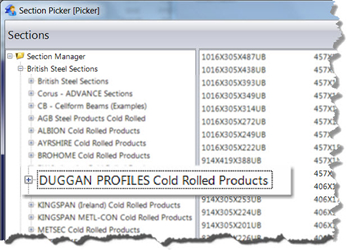Click the Sections panel header

click(172, 35)
